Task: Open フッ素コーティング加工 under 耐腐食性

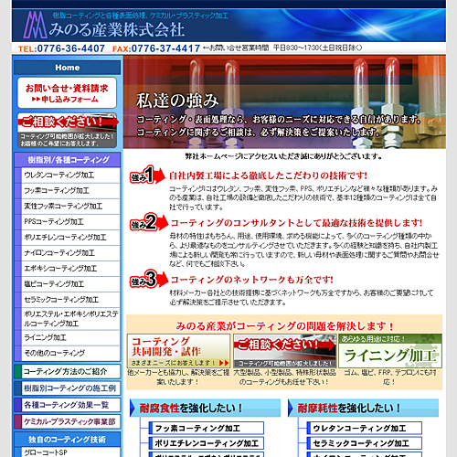Action: pyautogui.click(x=207, y=428)
